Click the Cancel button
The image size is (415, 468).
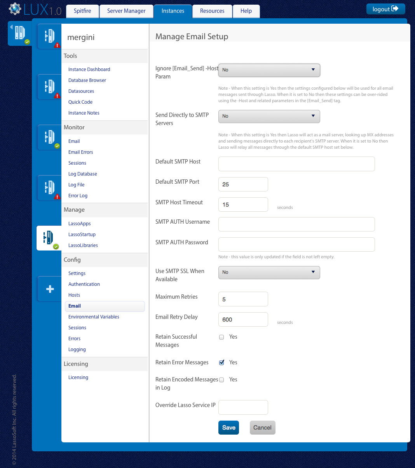point(262,428)
